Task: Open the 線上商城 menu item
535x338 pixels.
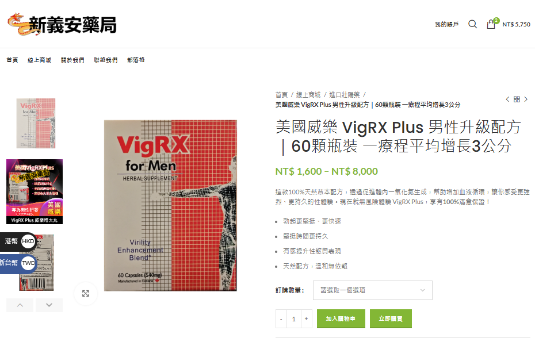Action: click(x=39, y=60)
